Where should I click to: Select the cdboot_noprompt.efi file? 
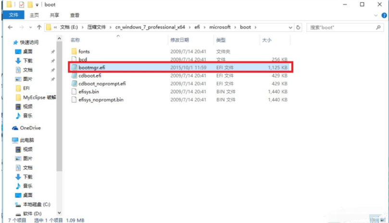tap(102, 84)
